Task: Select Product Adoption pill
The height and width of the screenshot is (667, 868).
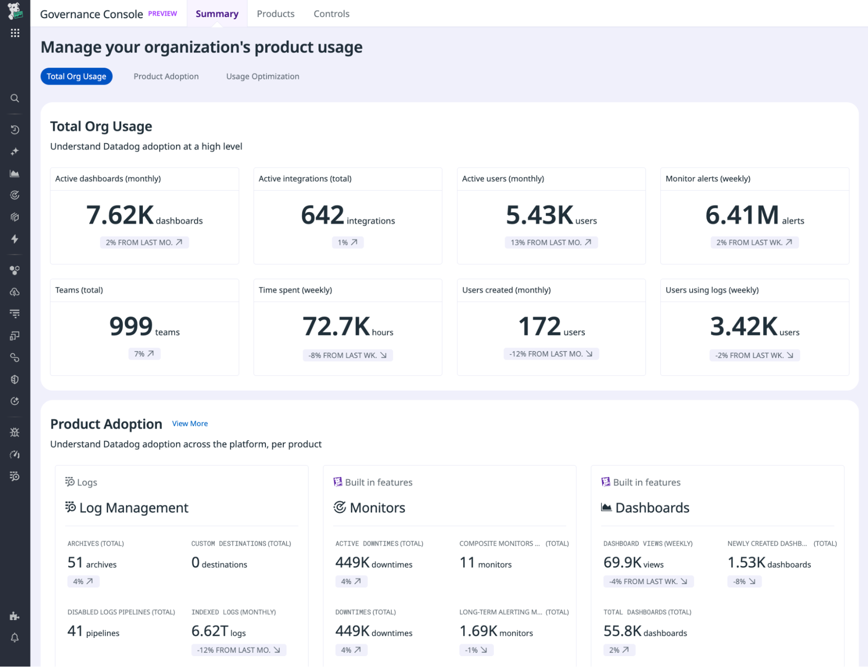Action: [x=166, y=76]
